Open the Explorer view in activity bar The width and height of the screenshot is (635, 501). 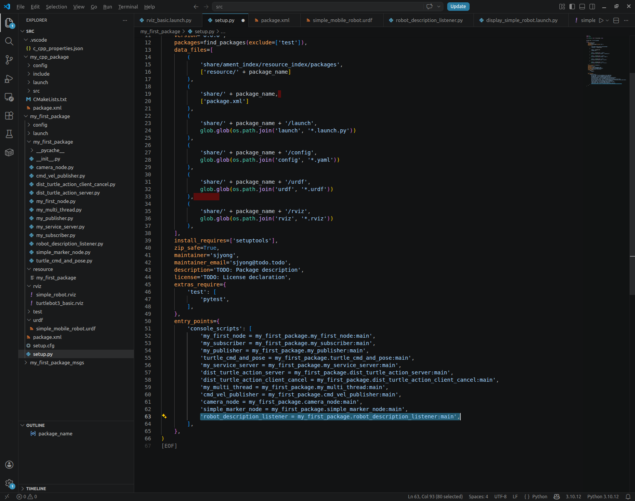pos(9,23)
